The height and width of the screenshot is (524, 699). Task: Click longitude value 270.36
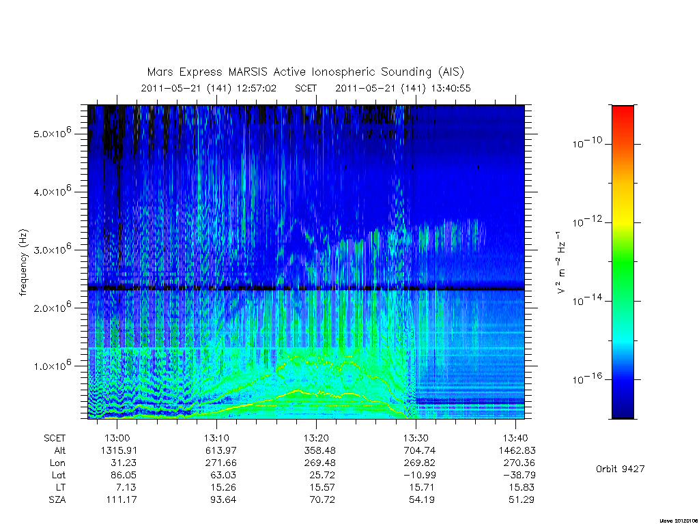pyautogui.click(x=519, y=463)
